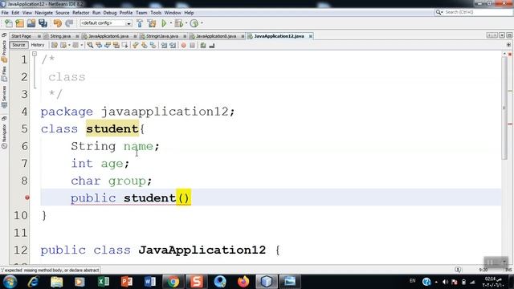Screen dimensions: 514x289
Task: Click the Profile Project toolbar icon
Action: point(194,23)
